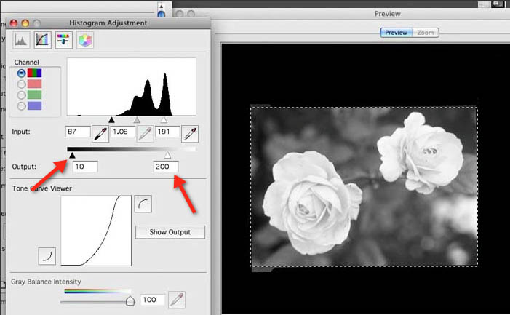
Task: Open the Histogram Adjustment tab icon
Action: [22, 40]
